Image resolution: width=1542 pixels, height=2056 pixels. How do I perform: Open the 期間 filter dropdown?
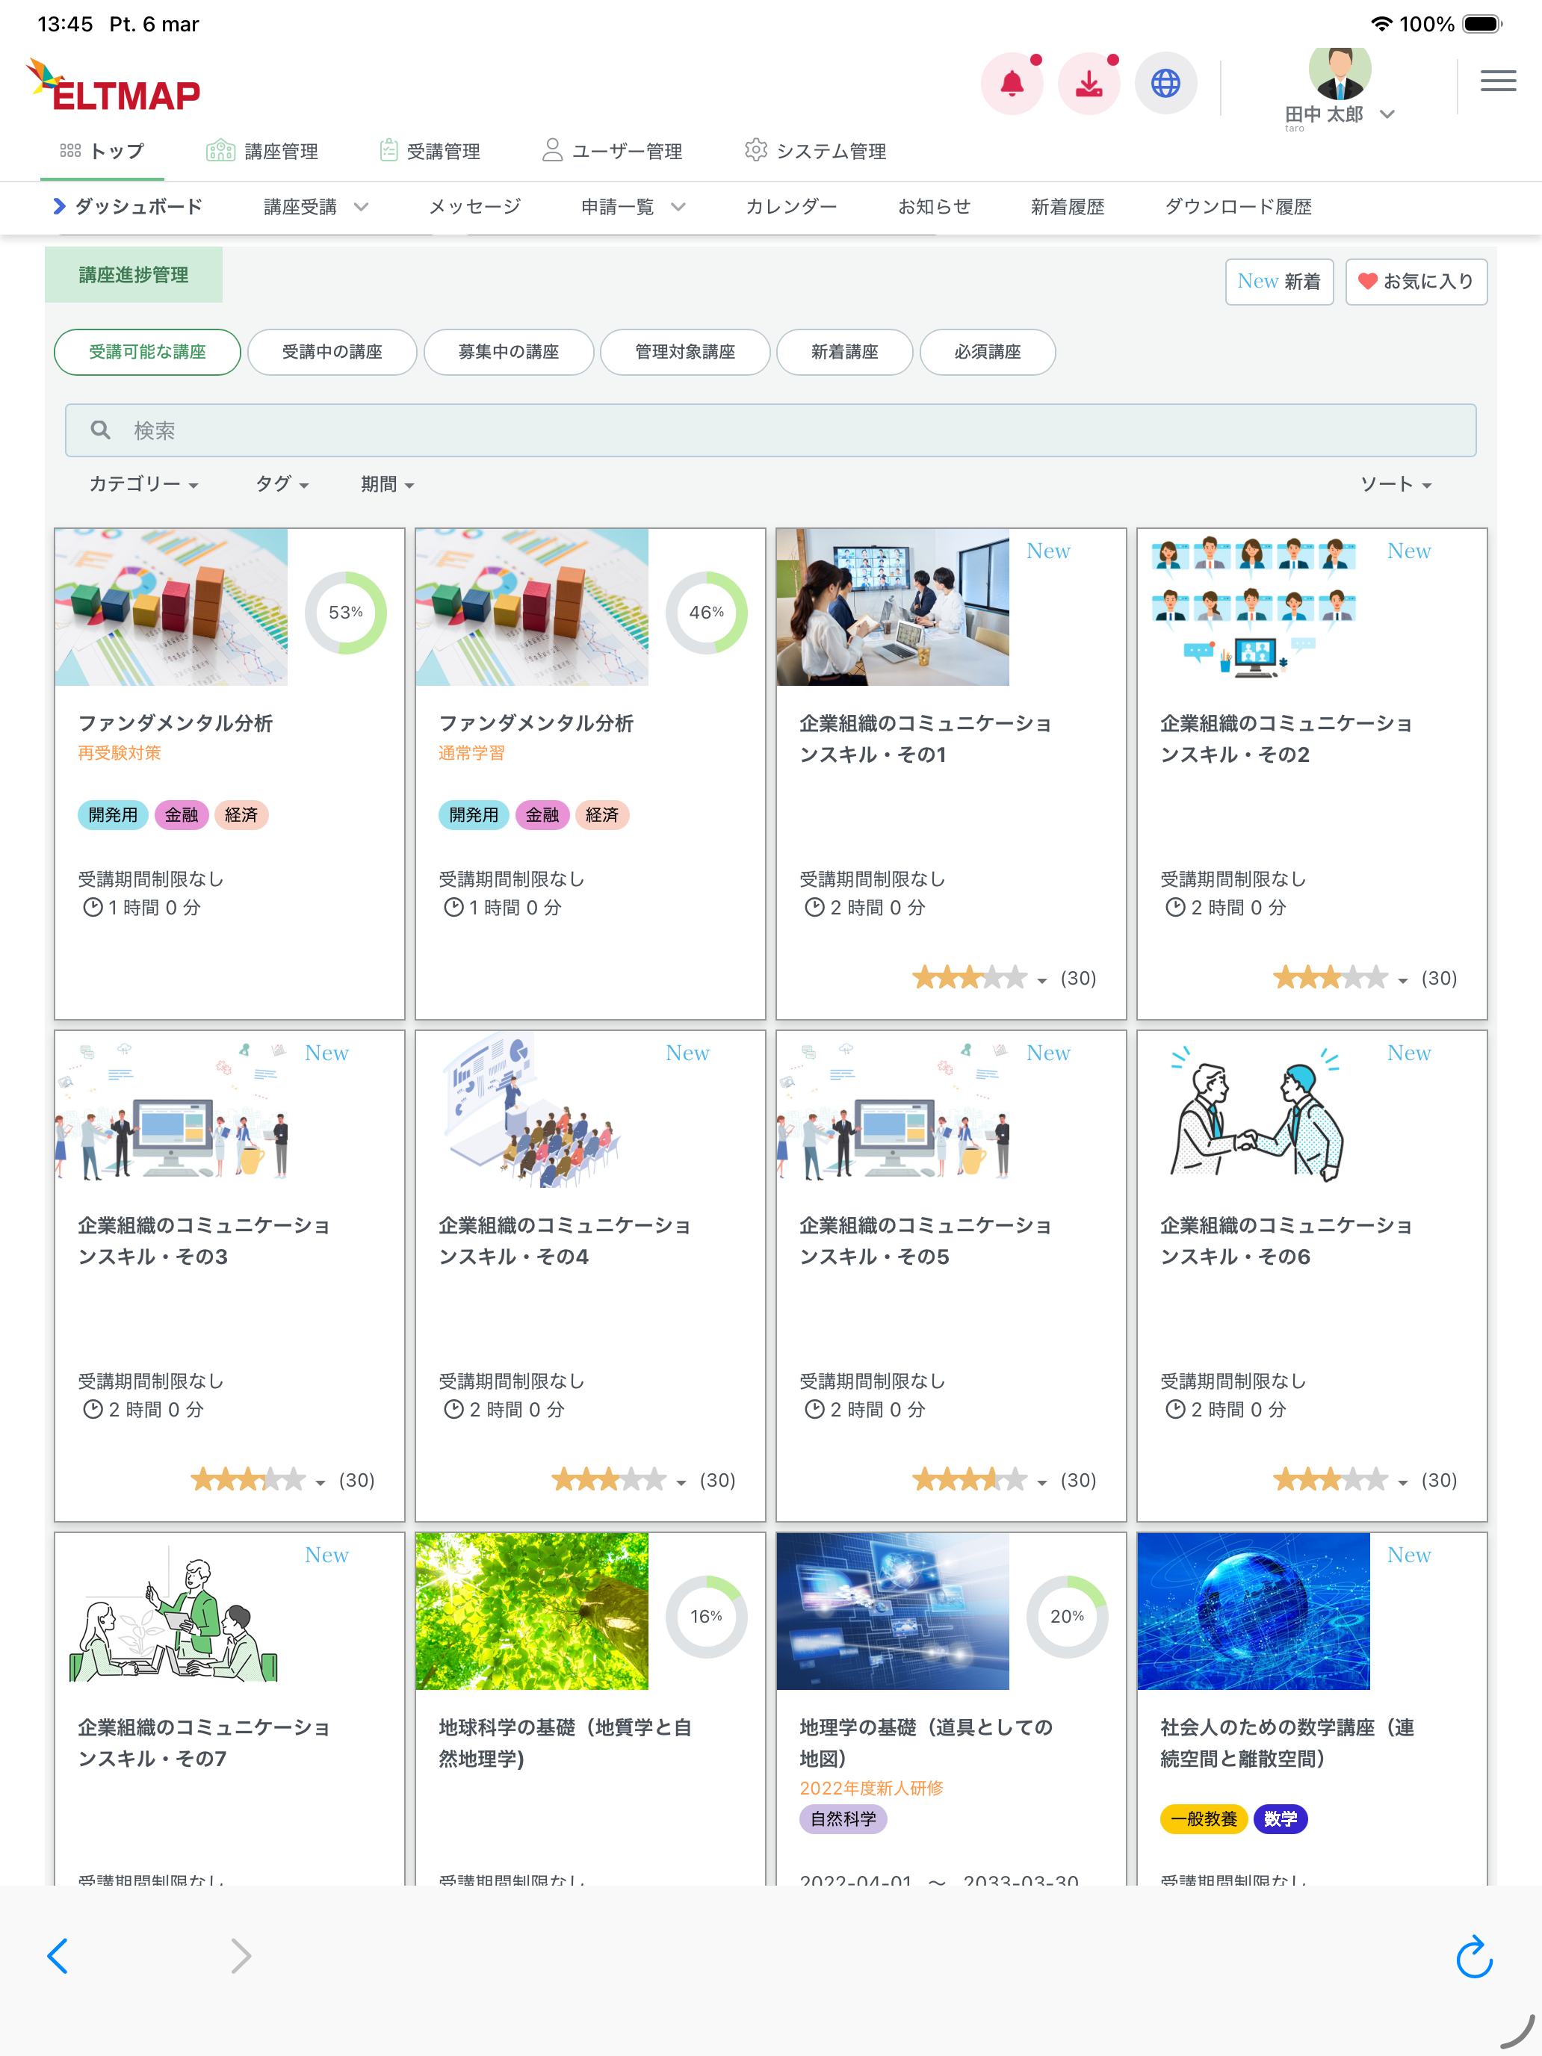(387, 483)
